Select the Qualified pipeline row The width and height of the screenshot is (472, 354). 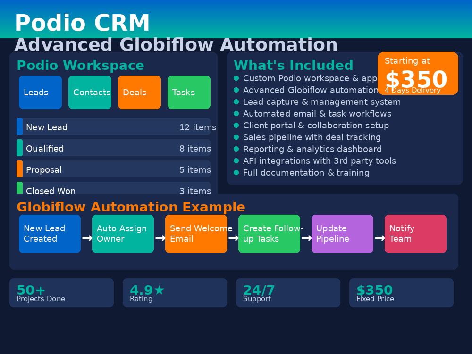coord(113,148)
